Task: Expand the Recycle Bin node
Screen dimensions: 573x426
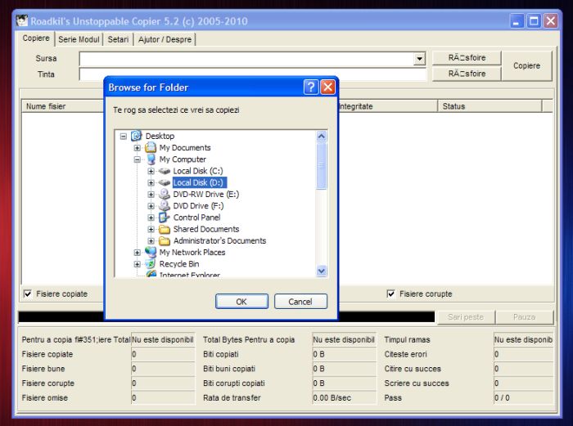Action: tap(137, 264)
